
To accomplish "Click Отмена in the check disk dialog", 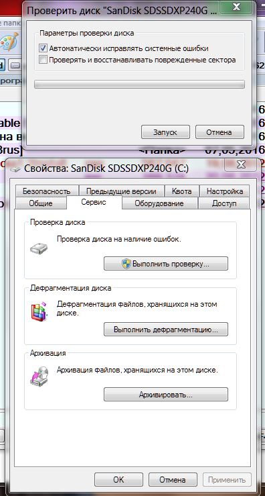I will coord(219,132).
